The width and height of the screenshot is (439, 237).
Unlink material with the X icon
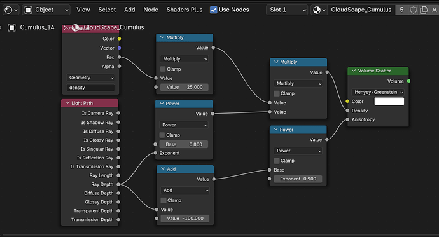(435, 10)
